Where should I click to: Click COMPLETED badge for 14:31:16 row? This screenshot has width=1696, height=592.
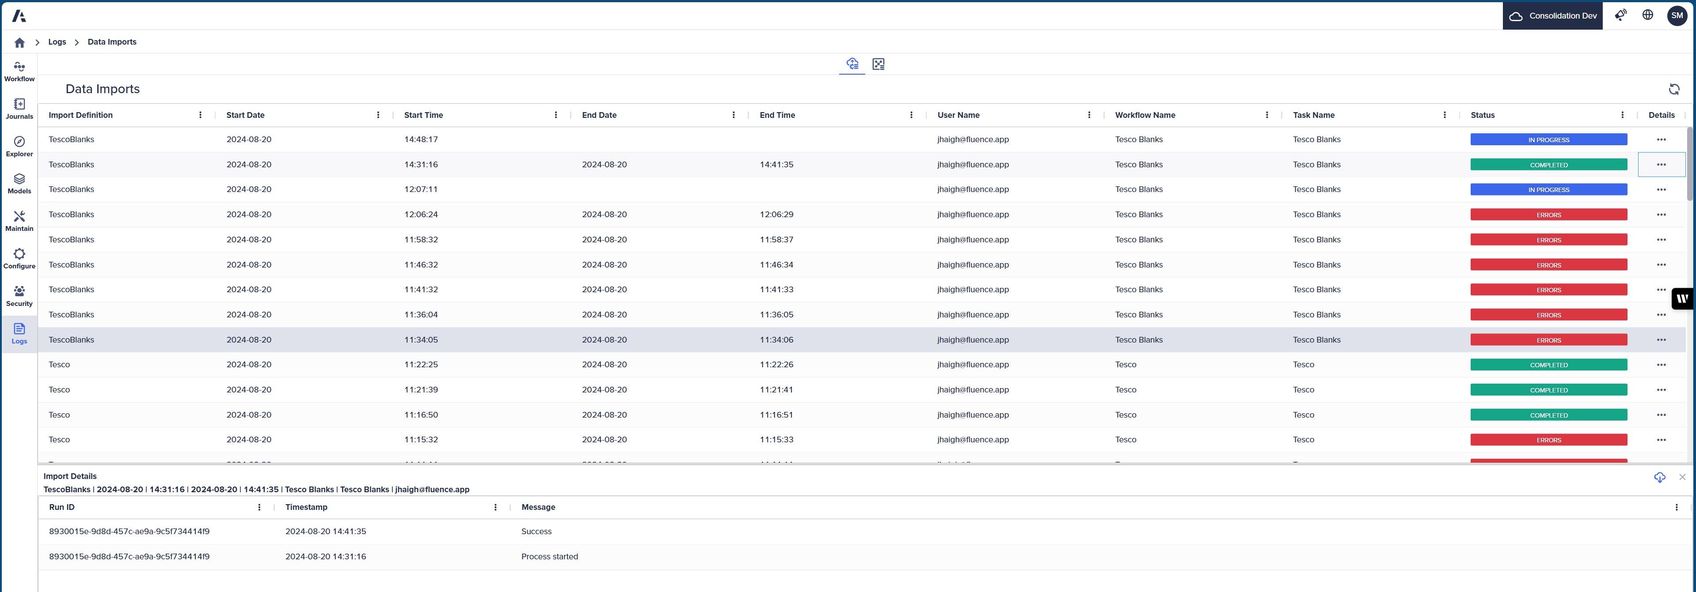[1548, 164]
